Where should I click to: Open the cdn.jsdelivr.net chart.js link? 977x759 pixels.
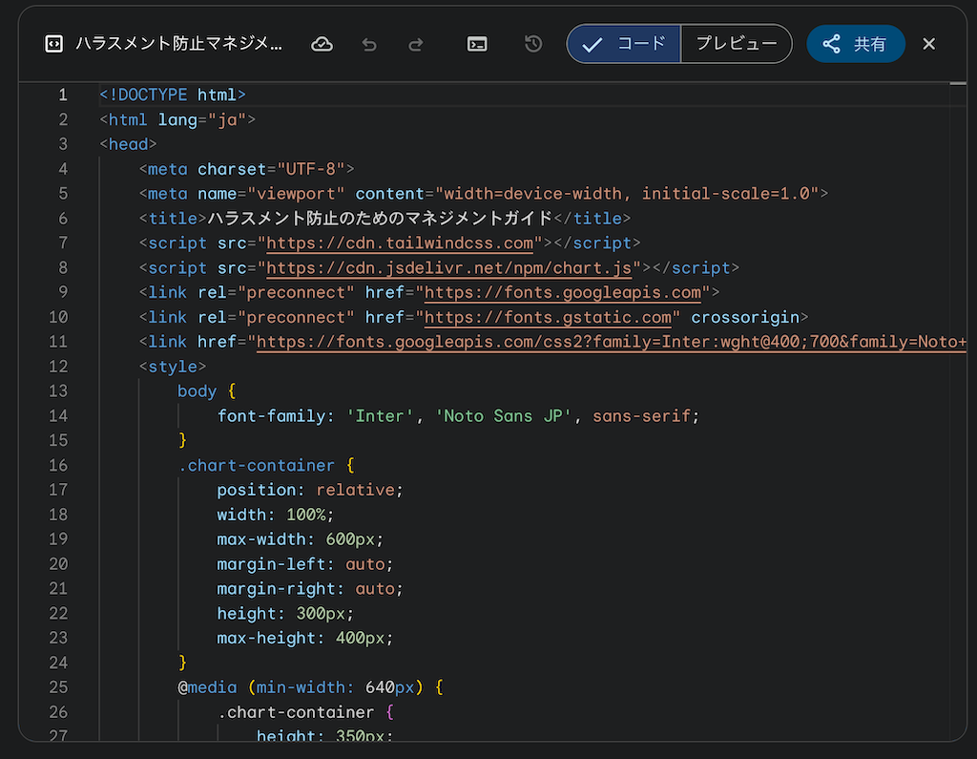[x=449, y=268]
